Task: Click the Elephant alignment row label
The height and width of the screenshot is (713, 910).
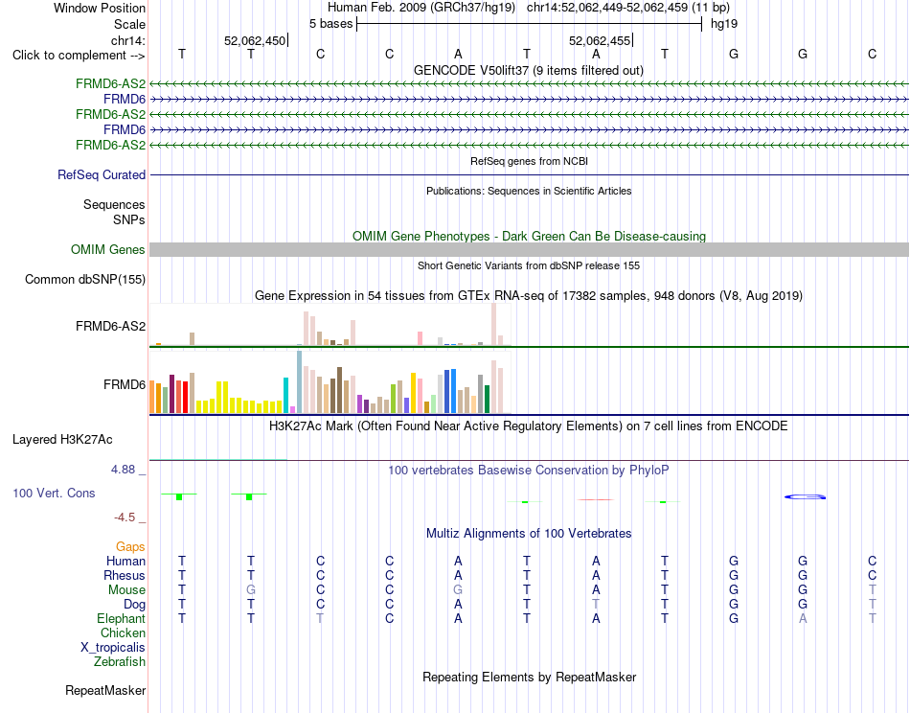Action: tap(121, 619)
